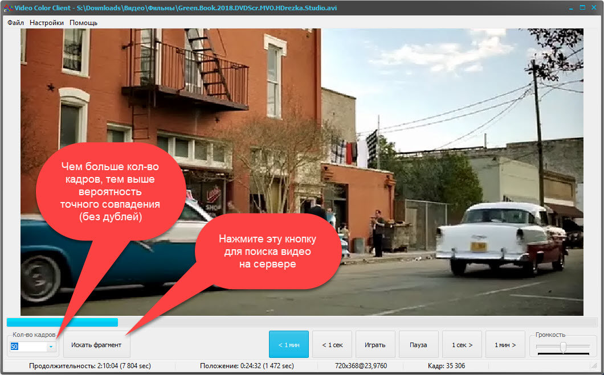The width and height of the screenshot is (604, 375).
Task: Click the 'Продолжительность: 2:10:04' status text
Action: pos(90,366)
